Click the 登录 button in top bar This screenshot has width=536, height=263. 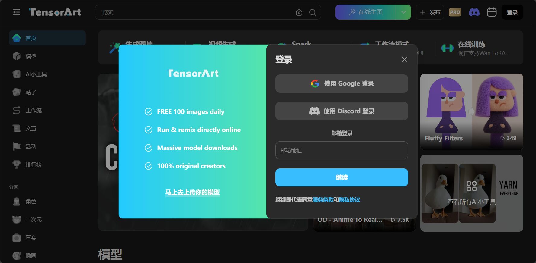pos(512,12)
